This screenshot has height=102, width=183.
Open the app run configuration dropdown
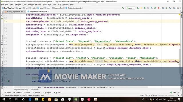tap(130, 8)
